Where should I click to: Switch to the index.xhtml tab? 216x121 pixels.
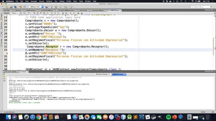83,10
